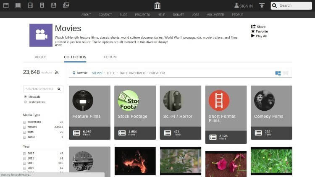Switch to the Forum tab
This screenshot has height=177, width=315.
pos(110,57)
